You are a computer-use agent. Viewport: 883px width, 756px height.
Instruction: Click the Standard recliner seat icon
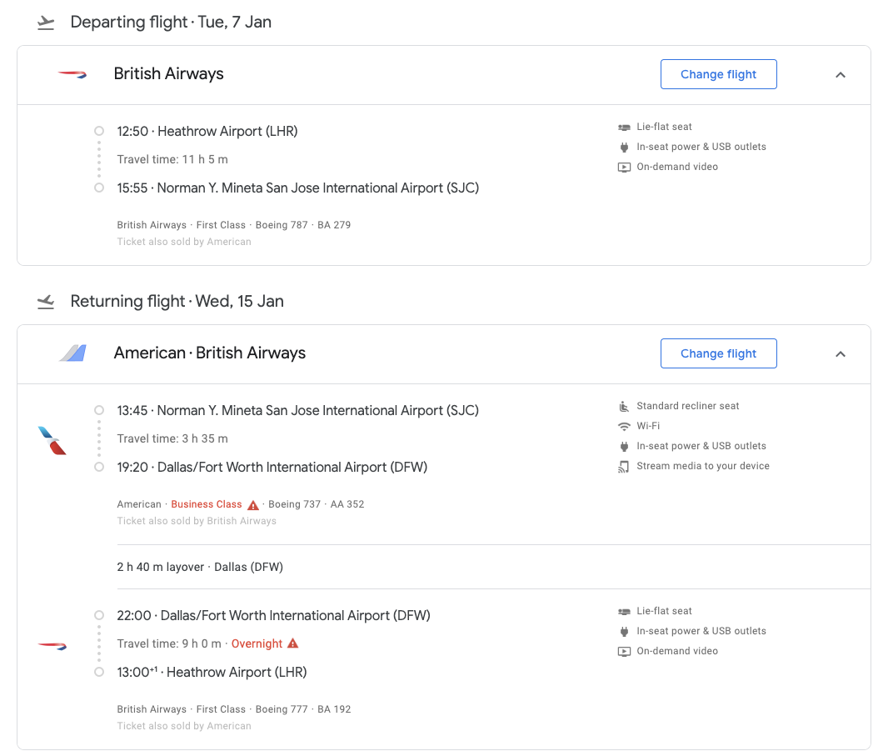[624, 407]
